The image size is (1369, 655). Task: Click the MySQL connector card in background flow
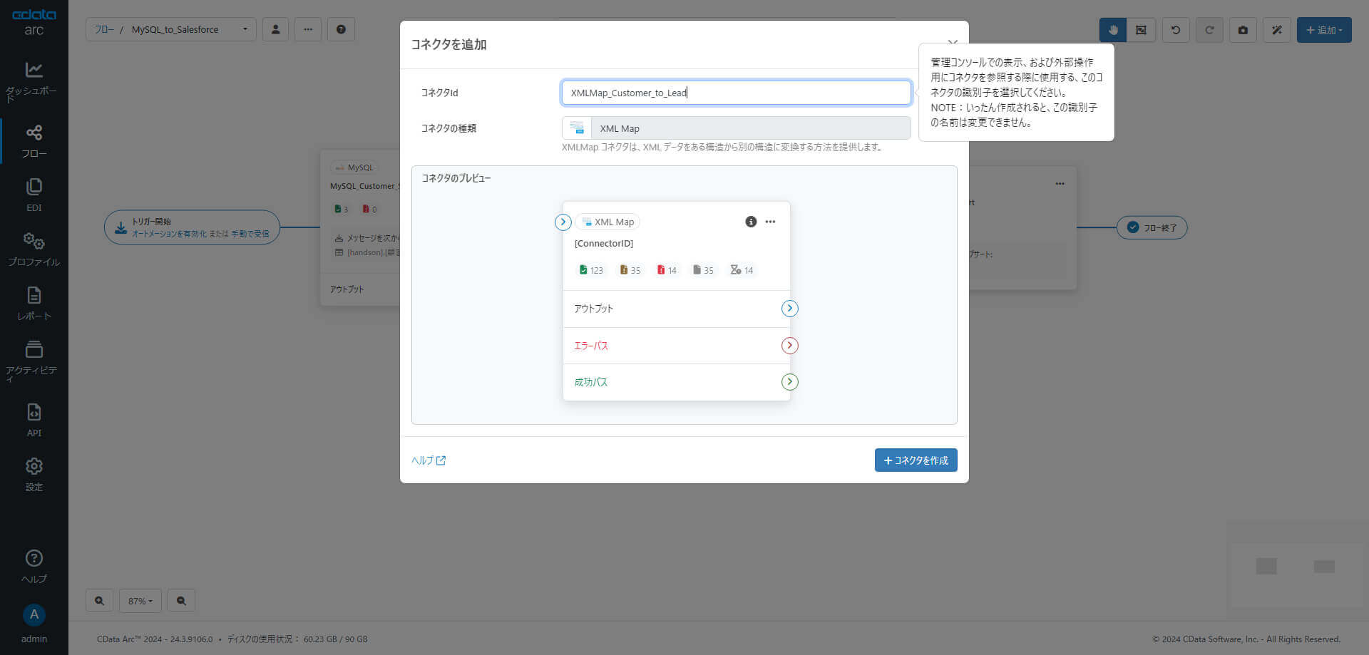[360, 228]
